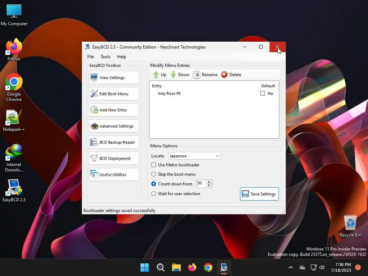Minimize the EasyBCD window

point(245,47)
